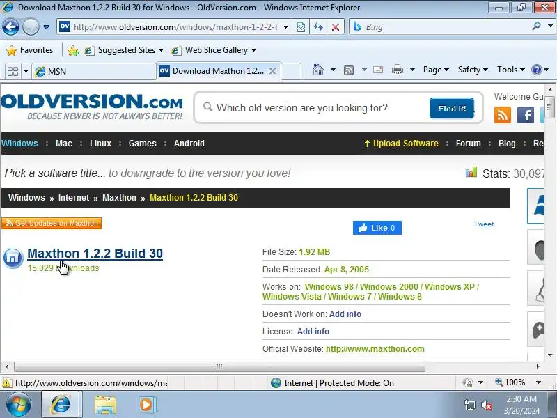This screenshot has height=418, width=557.
Task: Open the zoom level 100% dropdown arrow
Action: [x=538, y=382]
